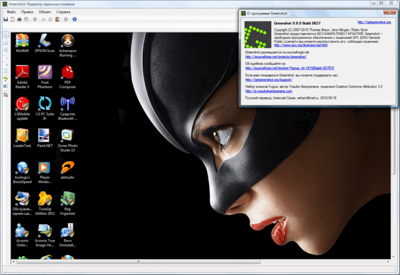Open getgreenshot.org link in About dialog
This screenshot has height=275, width=400.
tap(374, 22)
